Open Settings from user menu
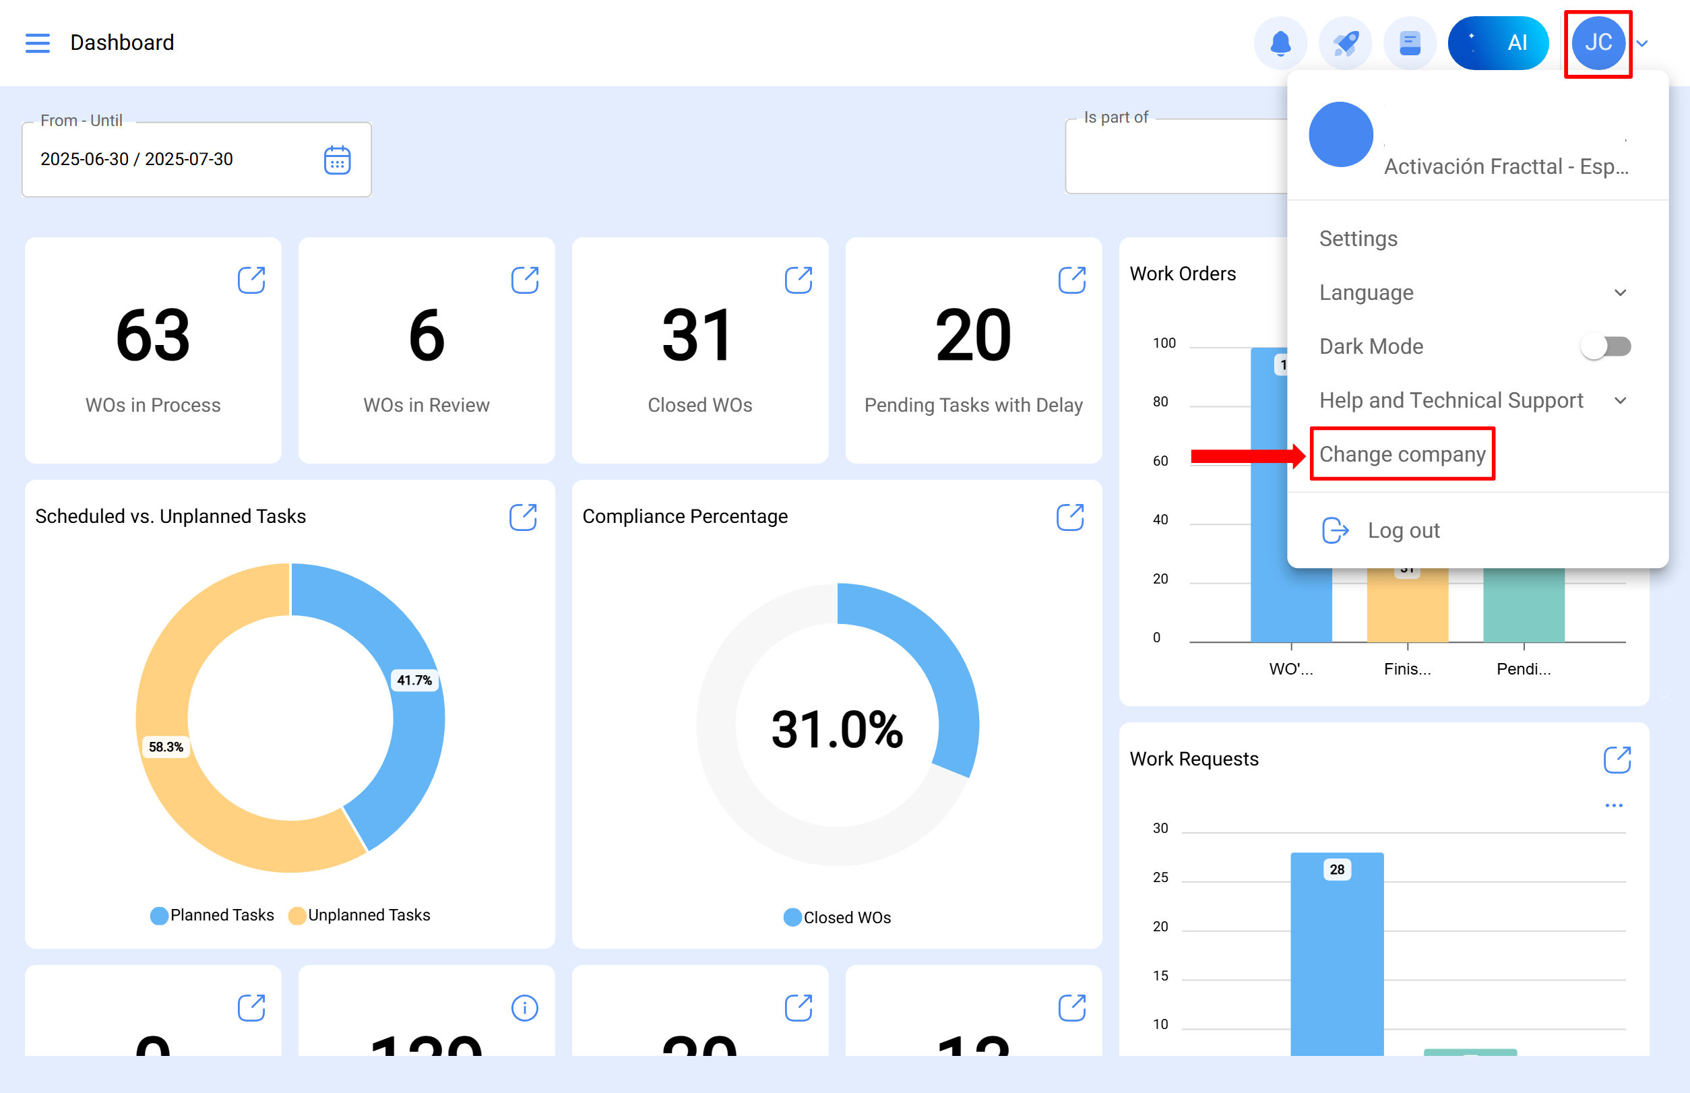 tap(1358, 239)
